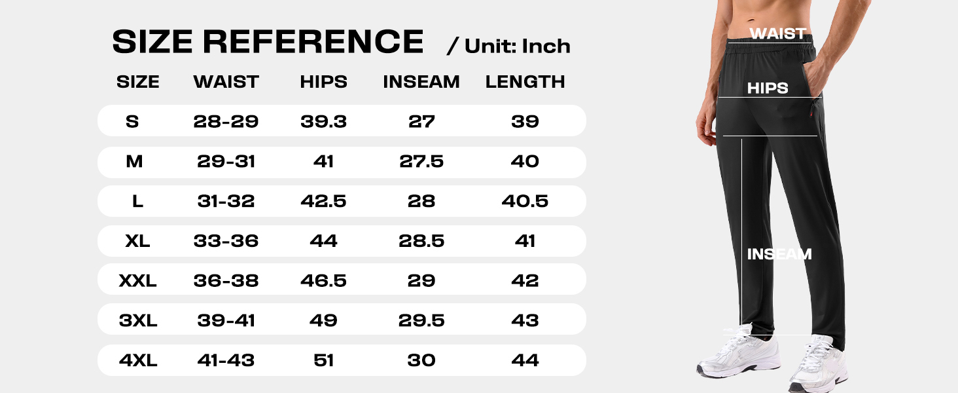This screenshot has width=958, height=393.
Task: Click the Unit: Inch text
Action: click(509, 46)
